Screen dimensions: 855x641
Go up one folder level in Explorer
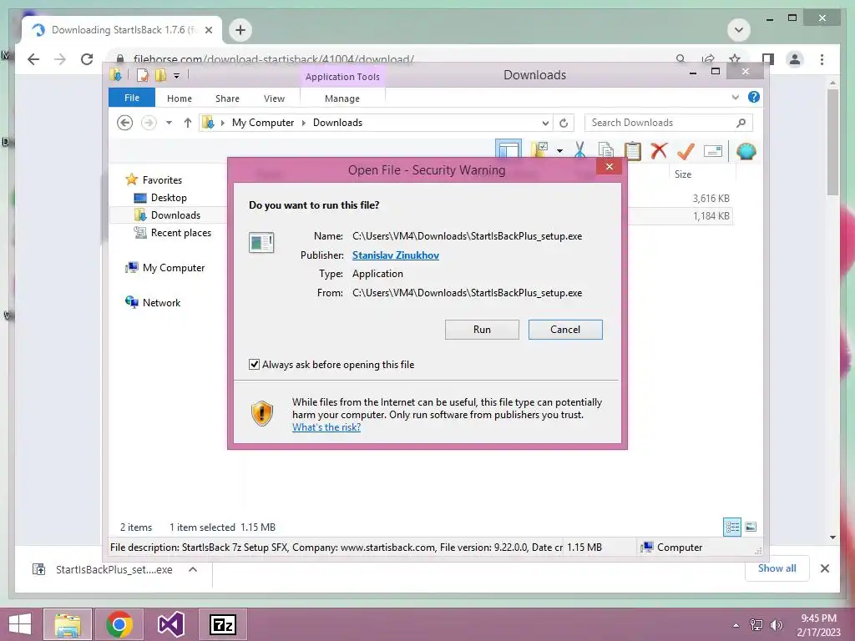click(x=188, y=123)
